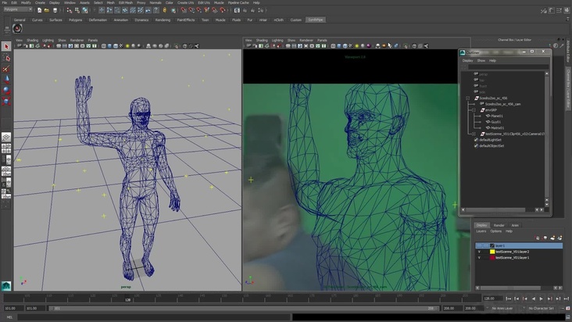Viewport: 572px width, 322px height.
Task: Click the SynthPipe shelf round button
Action: point(17,28)
